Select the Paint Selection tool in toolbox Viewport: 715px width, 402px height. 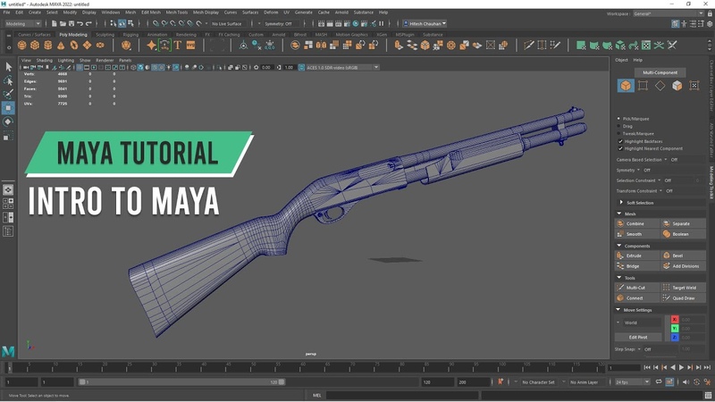pos(8,95)
